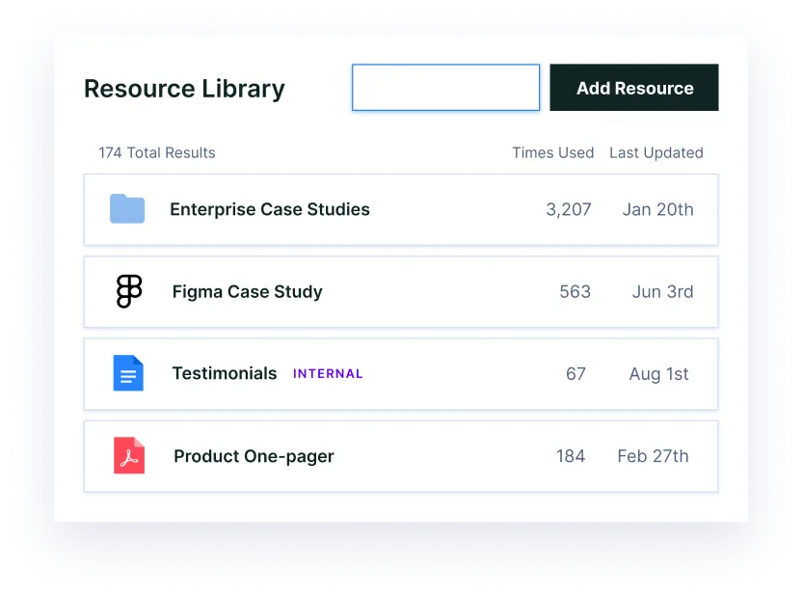Select the Google Docs icon for Testimonials
Viewport: 803px width, 596px height.
tap(128, 373)
